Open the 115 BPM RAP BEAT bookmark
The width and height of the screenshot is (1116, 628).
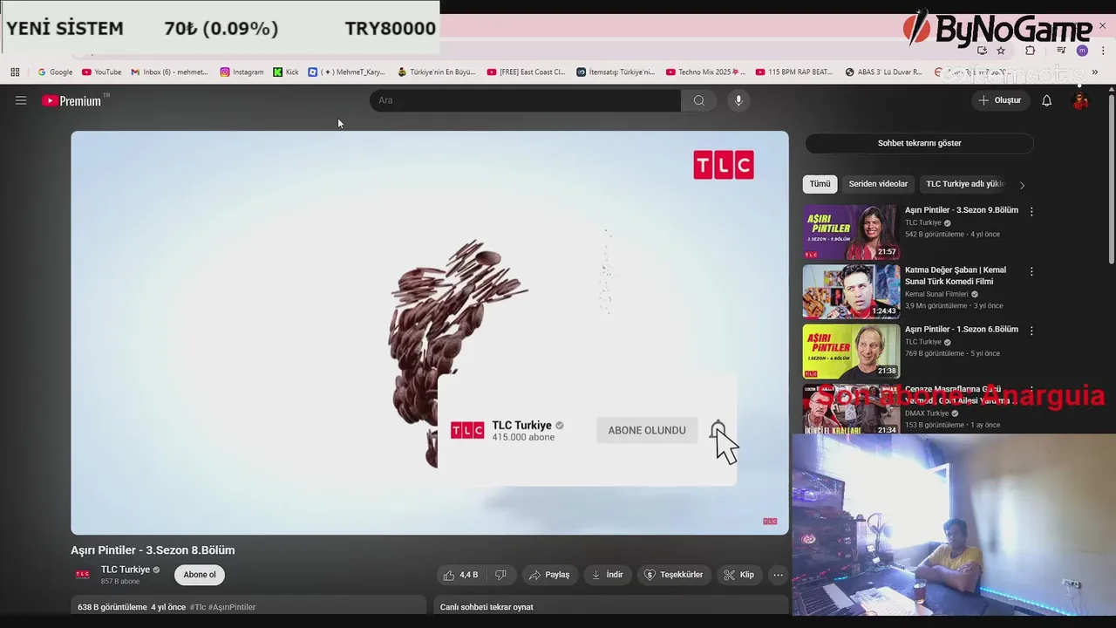[795, 72]
